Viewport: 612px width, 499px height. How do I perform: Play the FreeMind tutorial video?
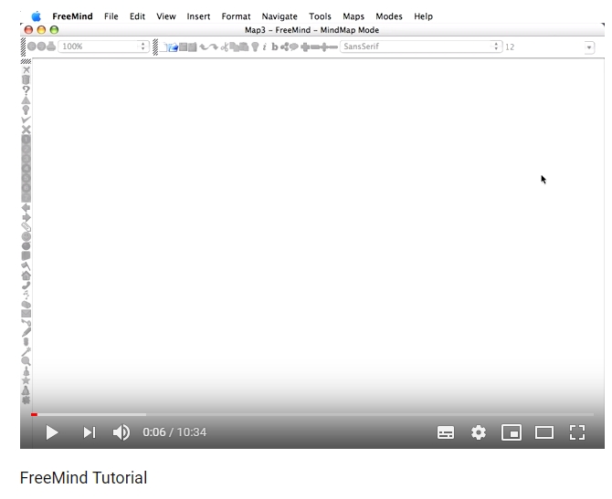[52, 432]
